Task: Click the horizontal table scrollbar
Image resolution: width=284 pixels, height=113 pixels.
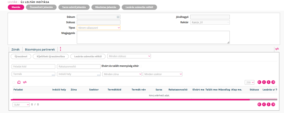Action: point(130,100)
